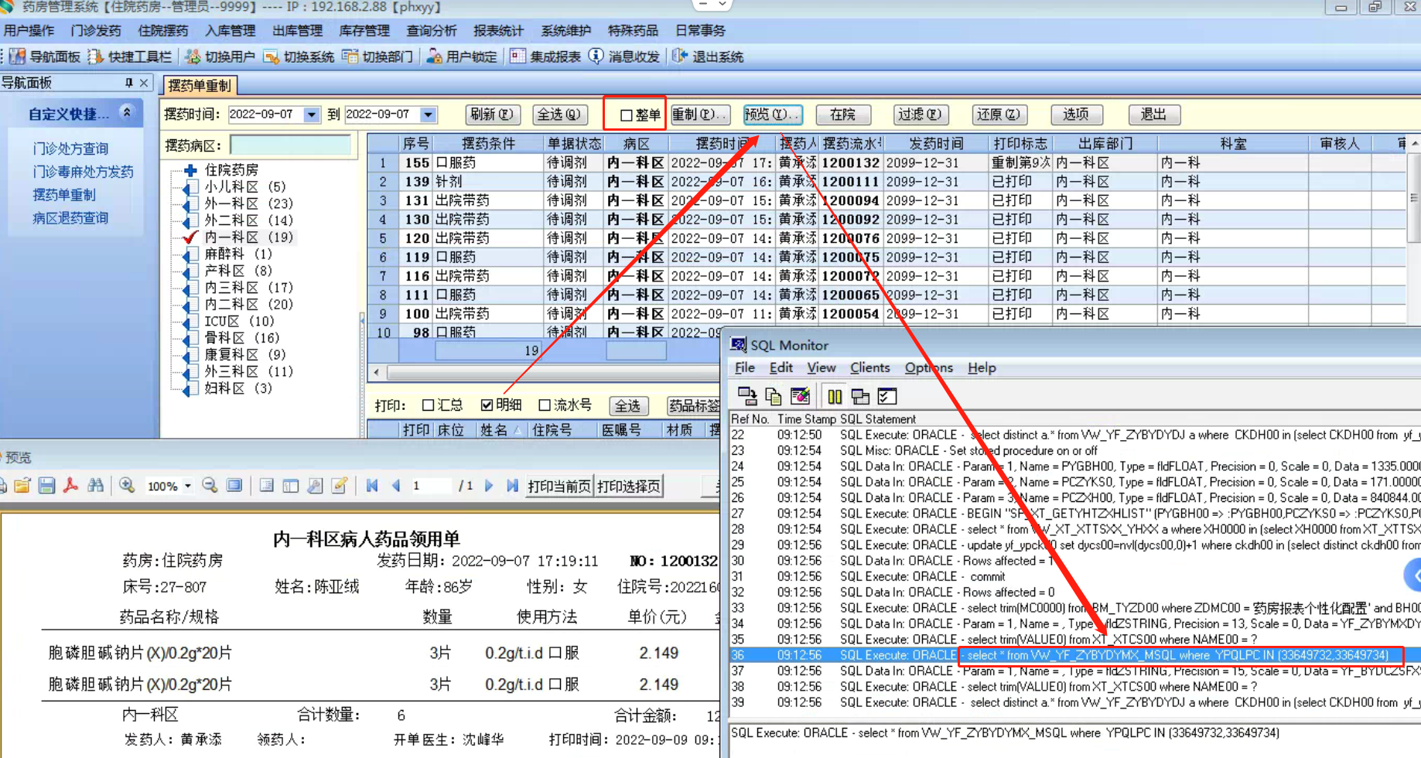The width and height of the screenshot is (1421, 758).
Task: Click the 预览(Y) button
Action: pos(773,114)
